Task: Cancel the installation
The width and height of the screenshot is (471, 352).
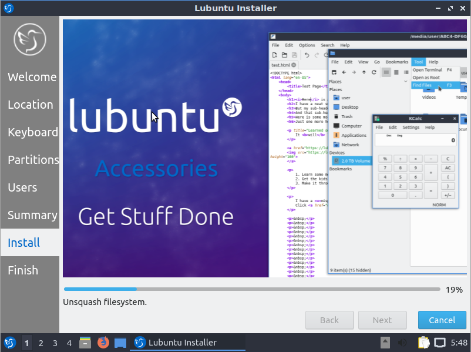Action: pos(442,320)
